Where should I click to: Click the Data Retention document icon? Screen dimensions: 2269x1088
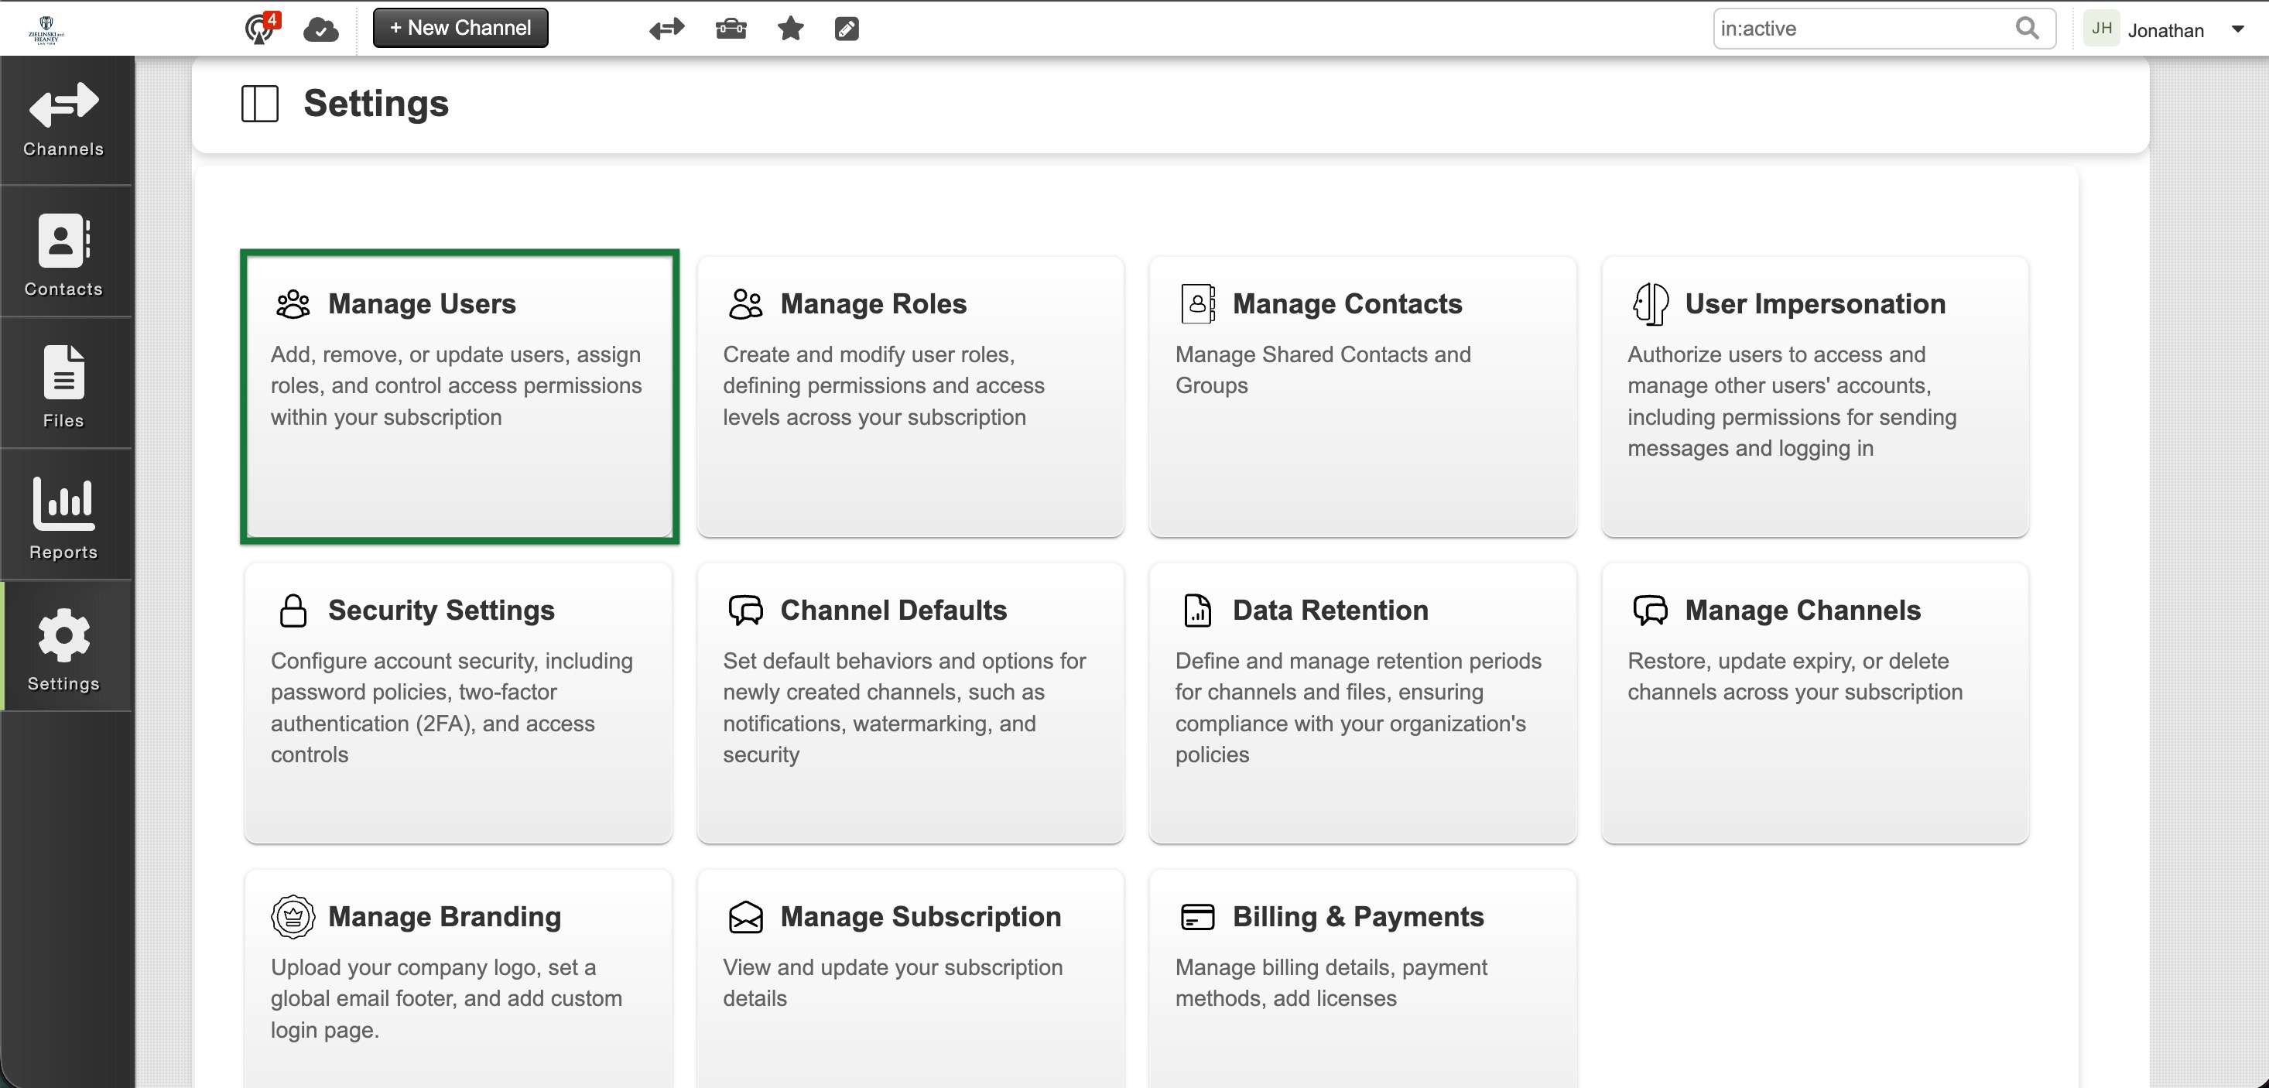pyautogui.click(x=1197, y=610)
